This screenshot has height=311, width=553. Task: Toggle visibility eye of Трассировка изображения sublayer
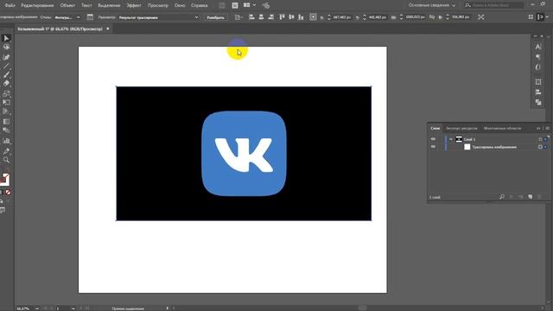click(433, 147)
